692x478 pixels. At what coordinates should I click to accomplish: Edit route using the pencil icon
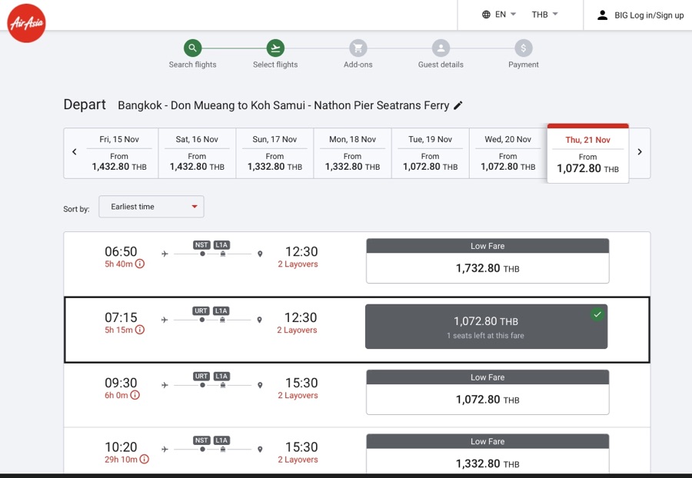pyautogui.click(x=458, y=105)
